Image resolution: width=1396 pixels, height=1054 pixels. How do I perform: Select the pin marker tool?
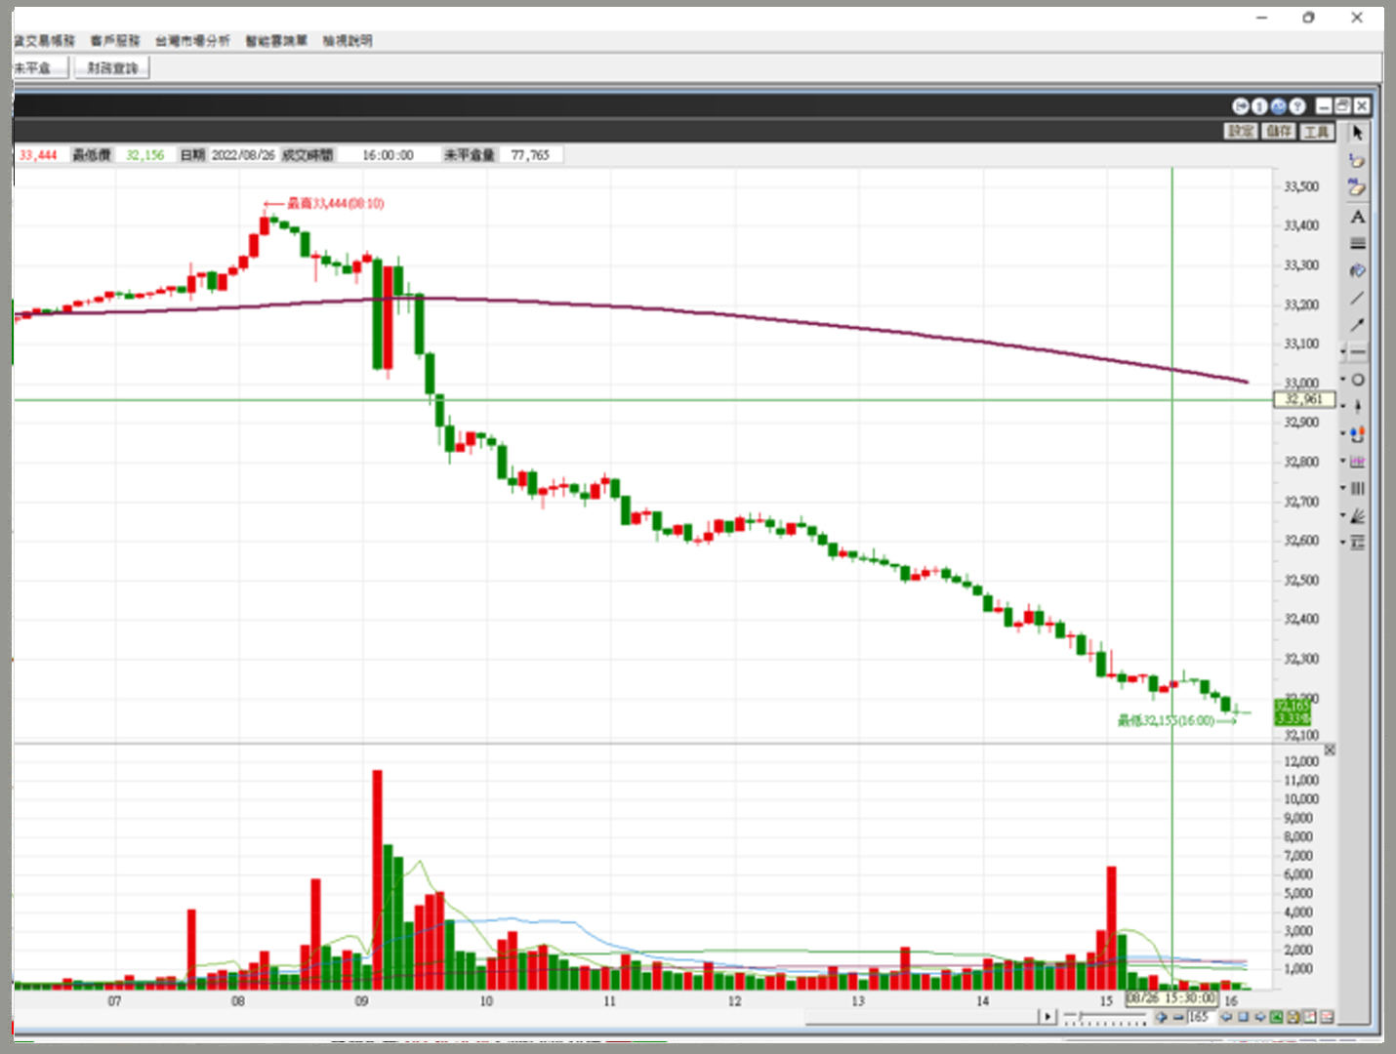click(x=1359, y=406)
